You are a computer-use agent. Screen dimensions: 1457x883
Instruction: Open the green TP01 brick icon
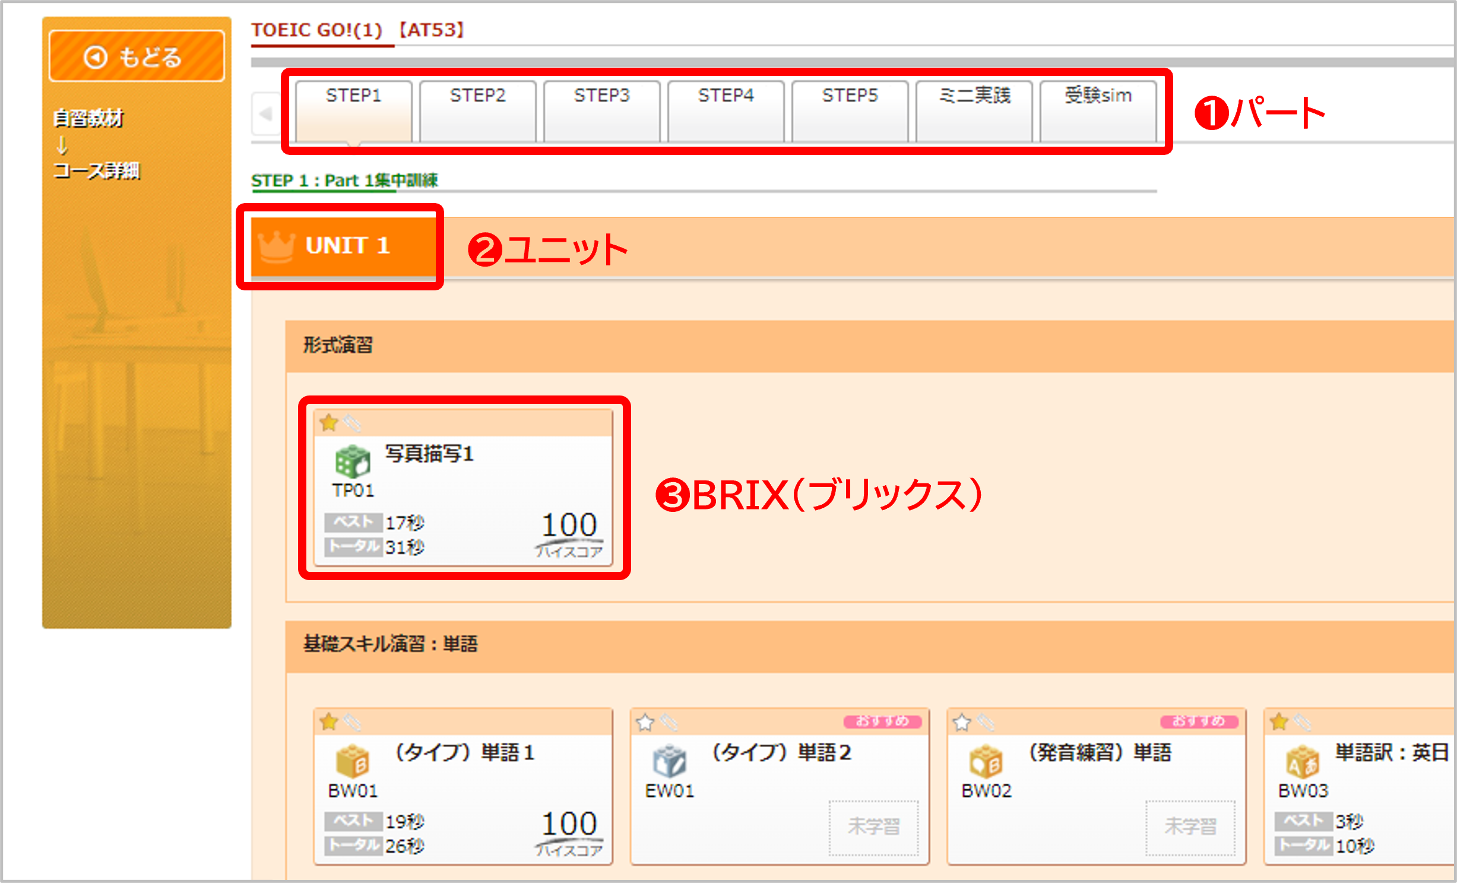point(353,461)
